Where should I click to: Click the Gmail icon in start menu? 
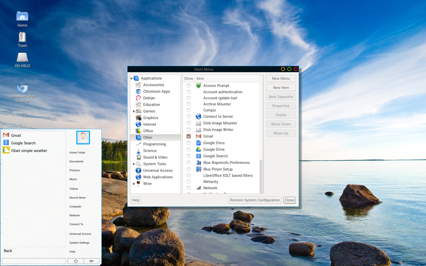6,135
